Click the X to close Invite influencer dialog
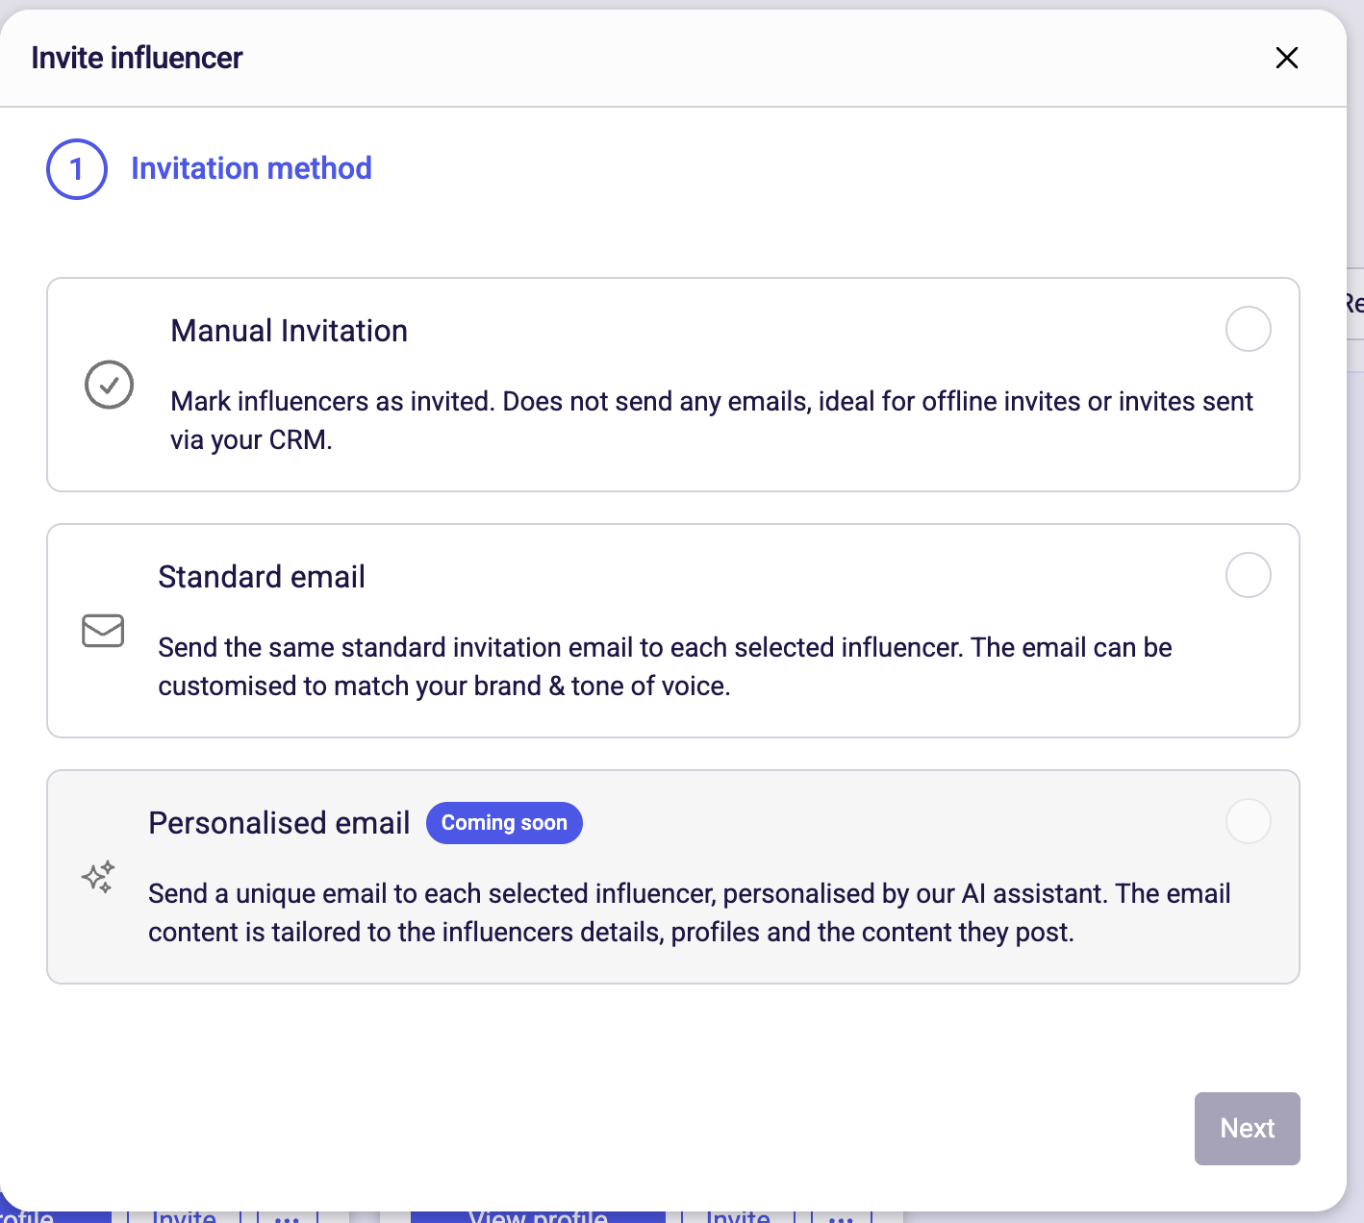The width and height of the screenshot is (1364, 1223). pyautogui.click(x=1287, y=58)
